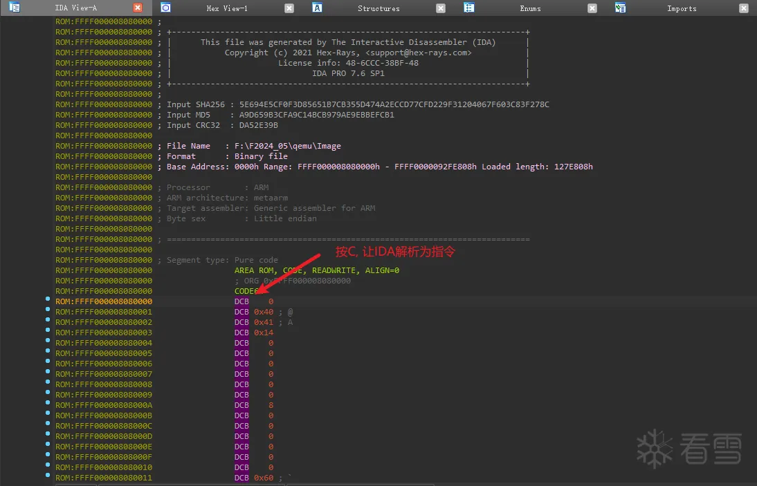757x486 pixels.
Task: Click the breakpoint dot beside address FFFF000008080003
Action: 48,330
